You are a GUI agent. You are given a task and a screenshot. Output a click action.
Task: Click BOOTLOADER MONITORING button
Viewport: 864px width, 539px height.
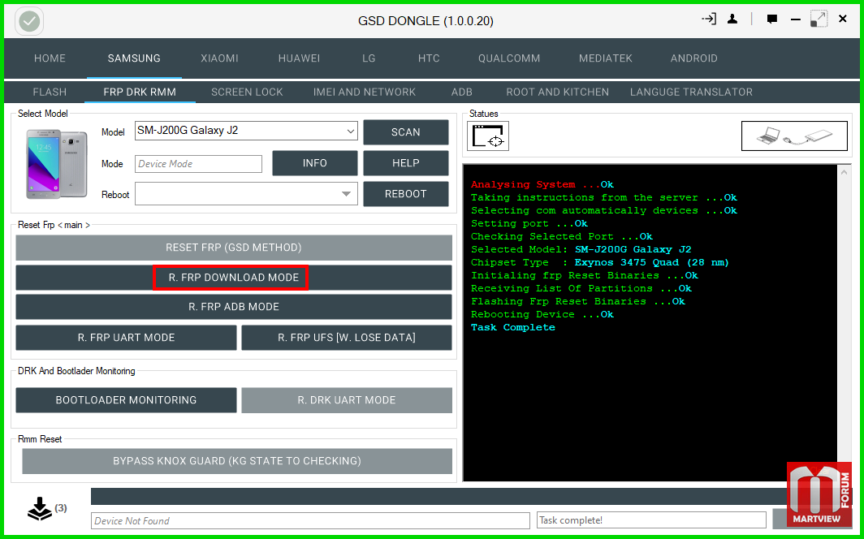126,400
